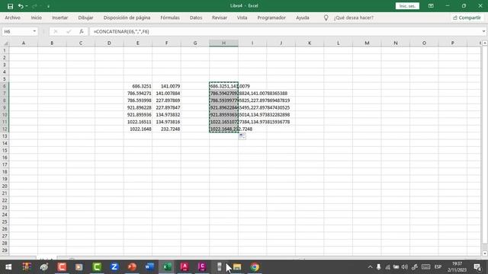Select cell H12 with 1022.1648,232.7248
Screen dimensions: 488x274
pos(223,129)
